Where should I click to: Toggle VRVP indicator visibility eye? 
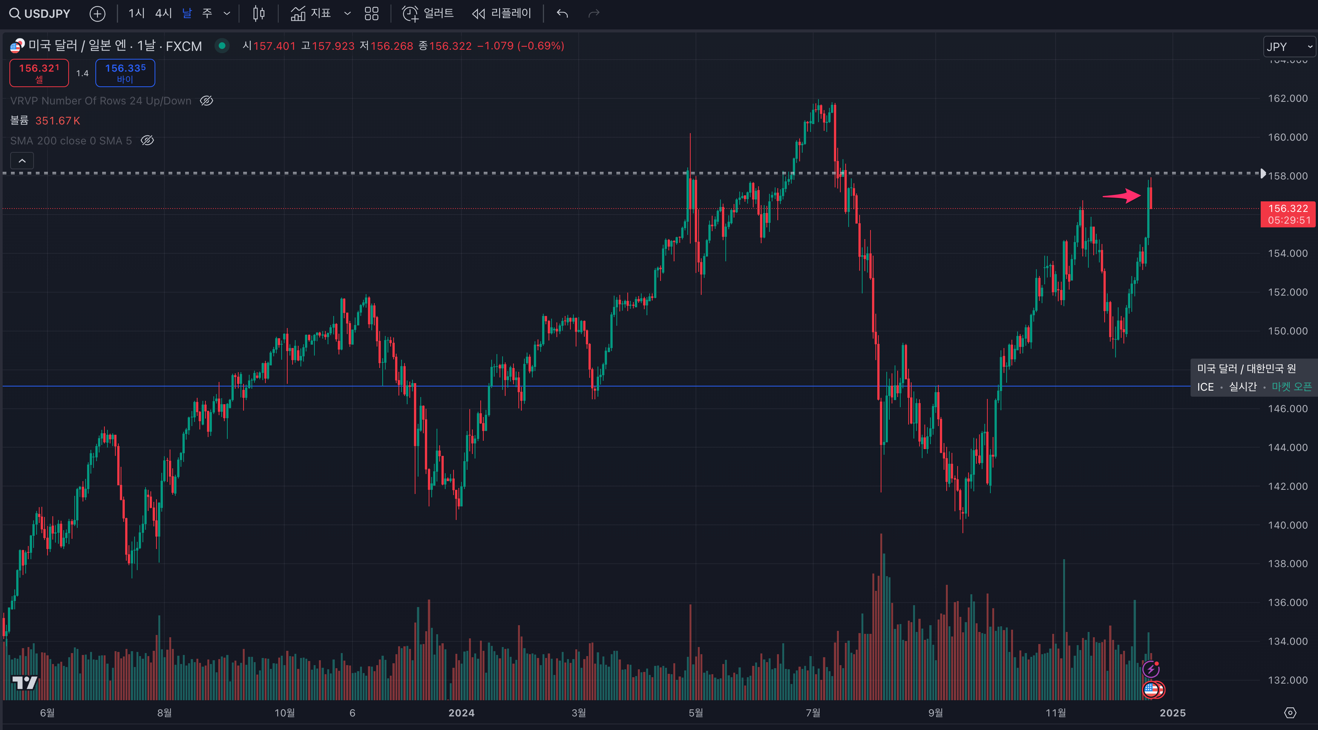click(x=206, y=101)
